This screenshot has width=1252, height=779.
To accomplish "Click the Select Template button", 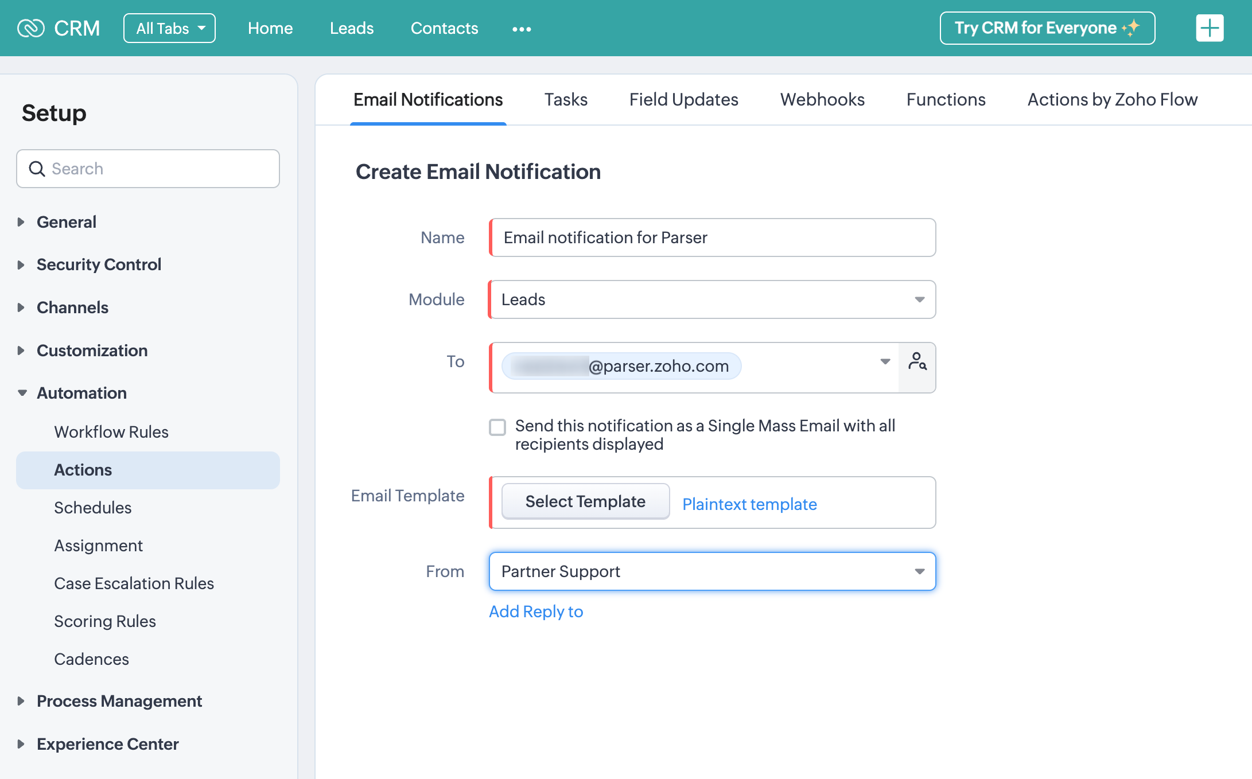I will pos(585,501).
